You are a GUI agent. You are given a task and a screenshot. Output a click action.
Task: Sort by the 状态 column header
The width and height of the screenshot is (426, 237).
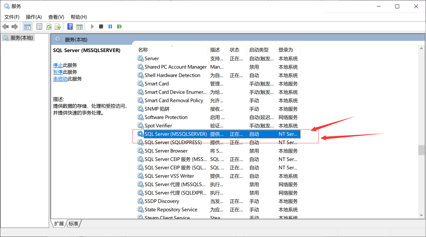click(237, 50)
